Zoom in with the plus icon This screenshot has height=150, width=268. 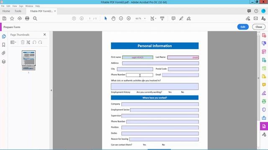click(x=129, y=18)
